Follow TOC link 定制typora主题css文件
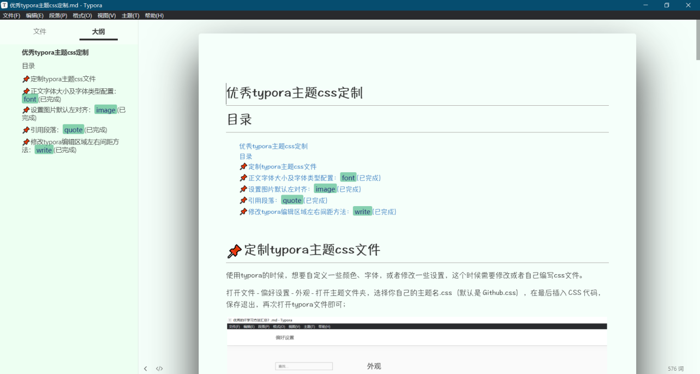The width and height of the screenshot is (700, 374). coord(278,167)
